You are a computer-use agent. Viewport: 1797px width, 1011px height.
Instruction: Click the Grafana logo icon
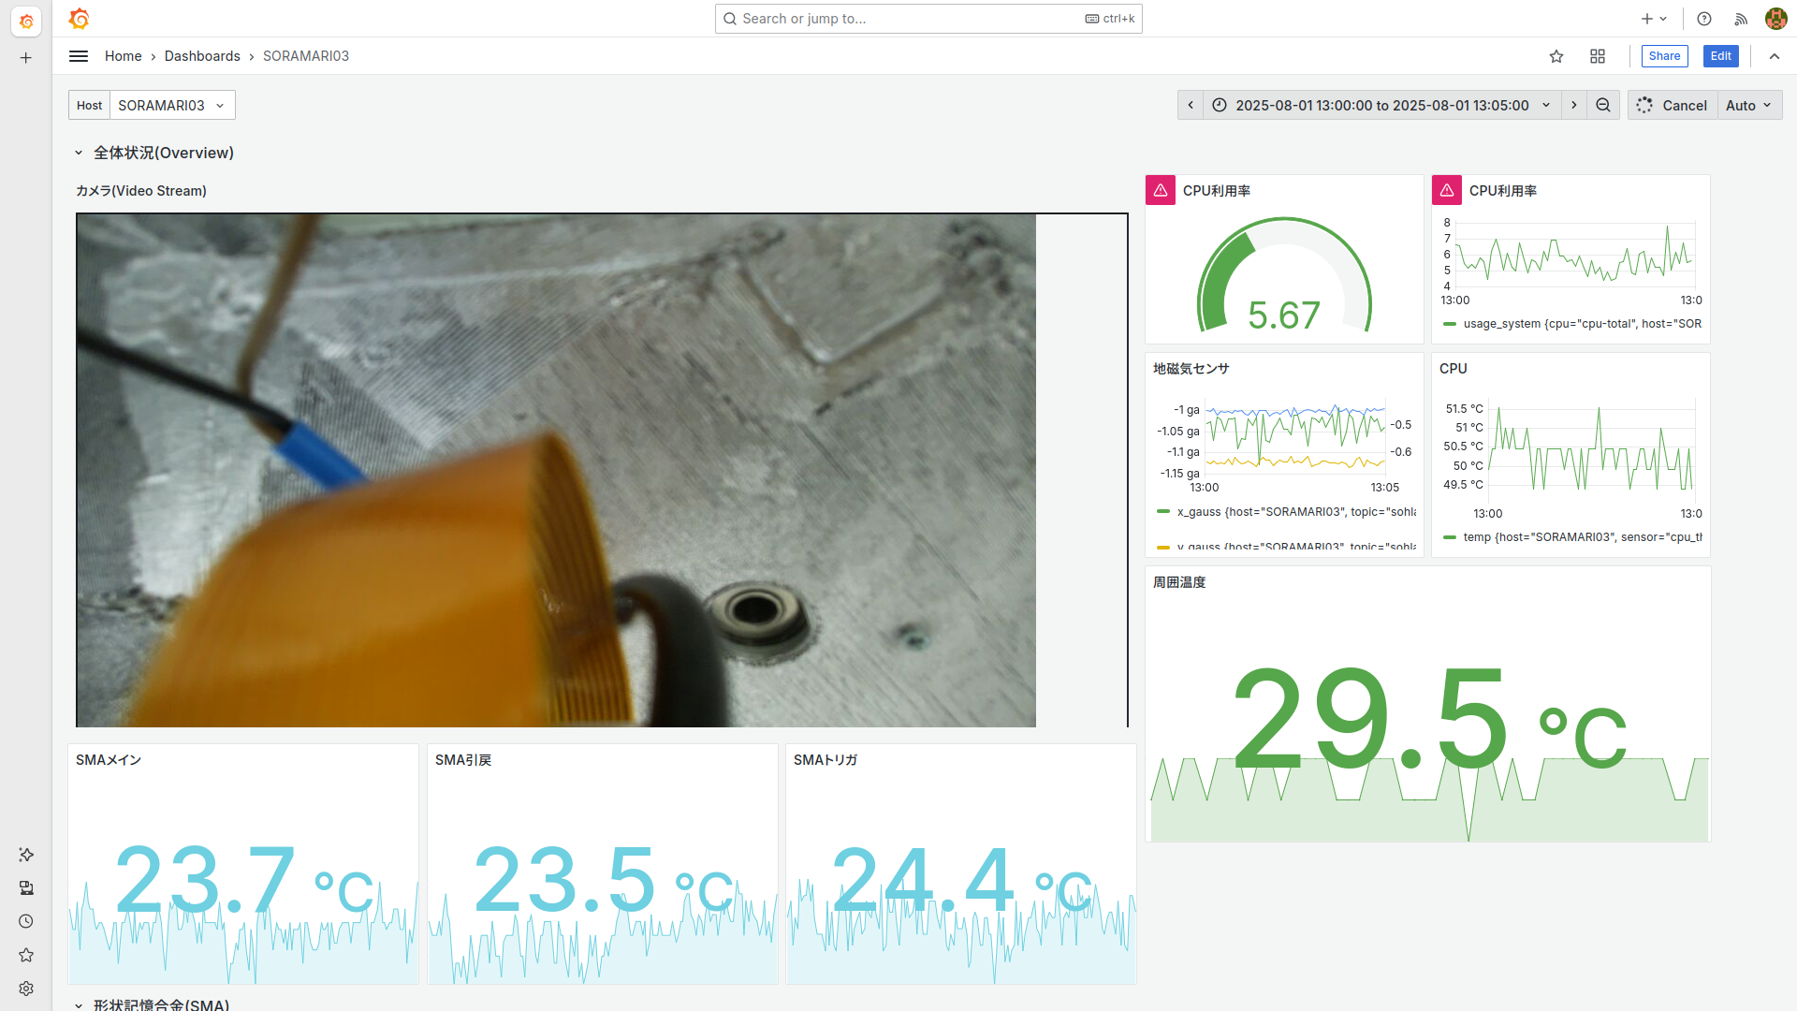(80, 19)
